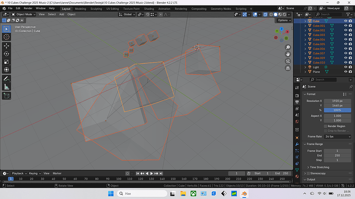Activate the Scale tool
355x199 pixels.
6,62
